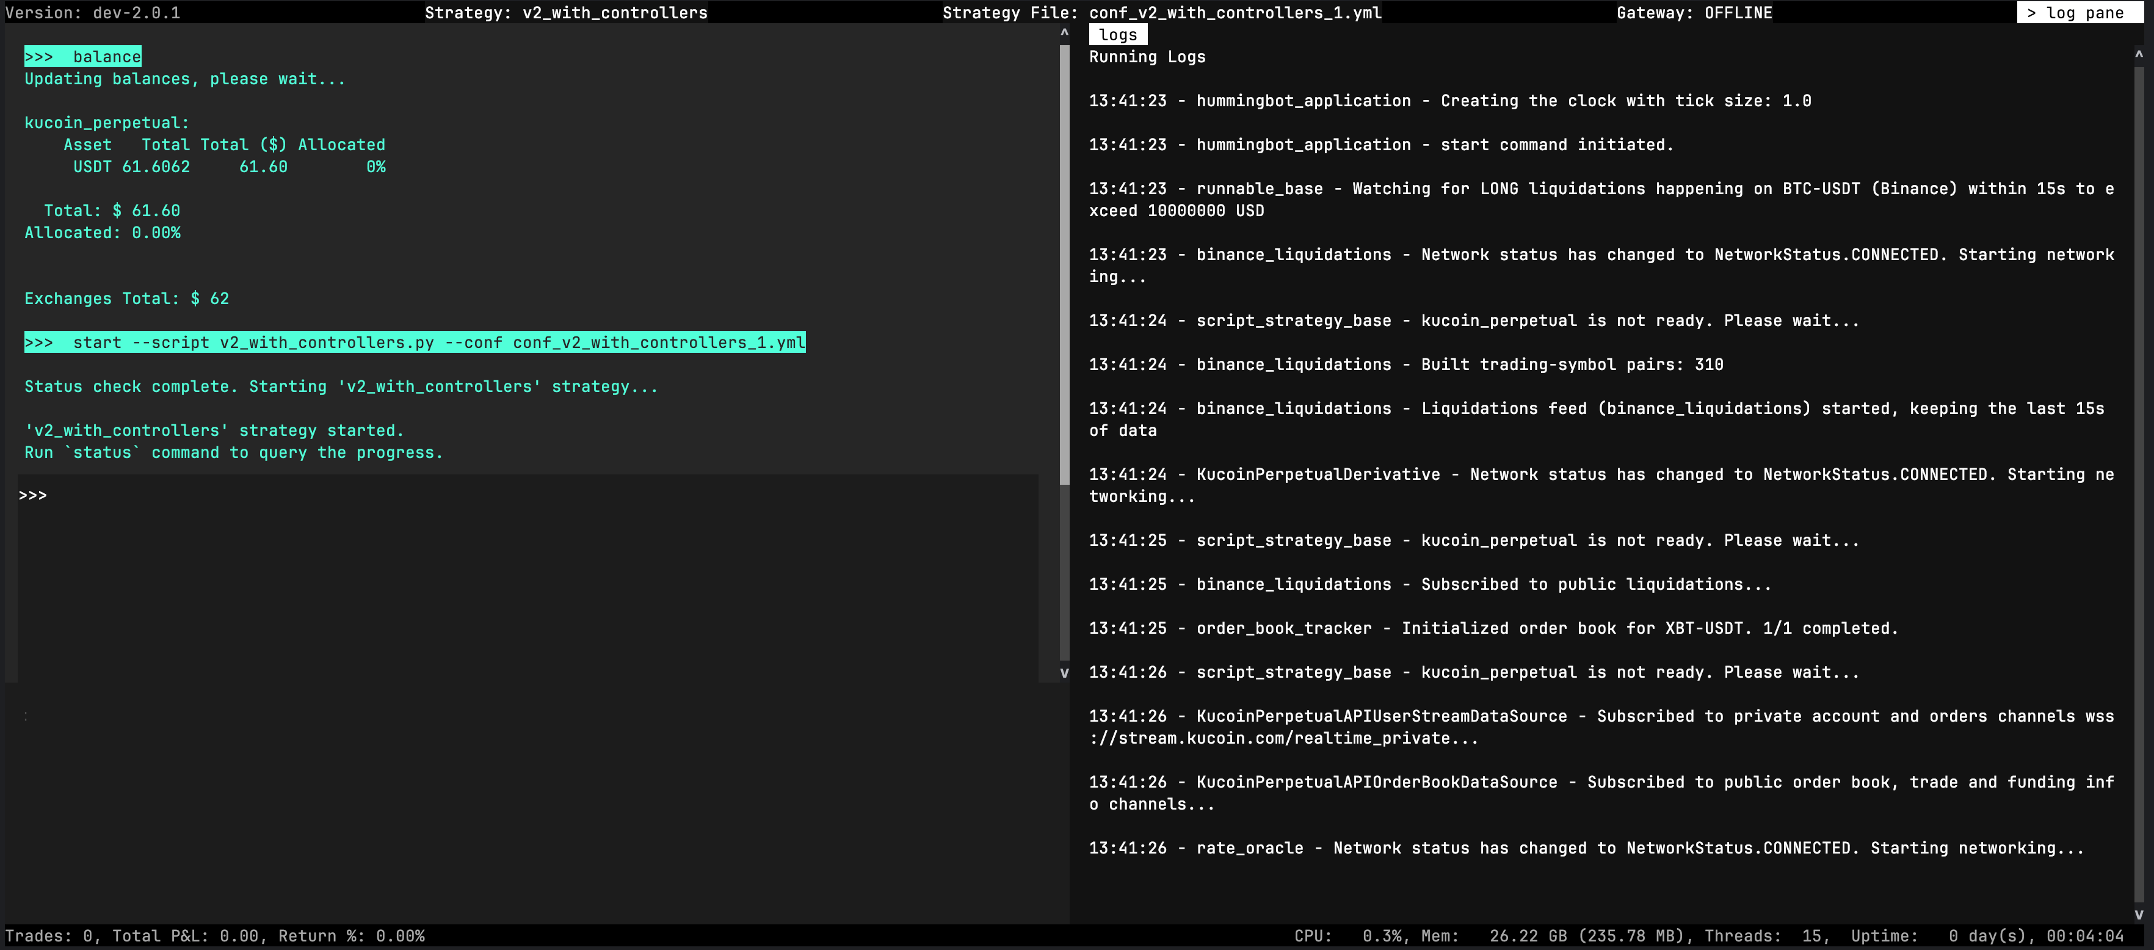The width and height of the screenshot is (2154, 950).
Task: Click the Running Logs heading
Action: pyautogui.click(x=1147, y=56)
